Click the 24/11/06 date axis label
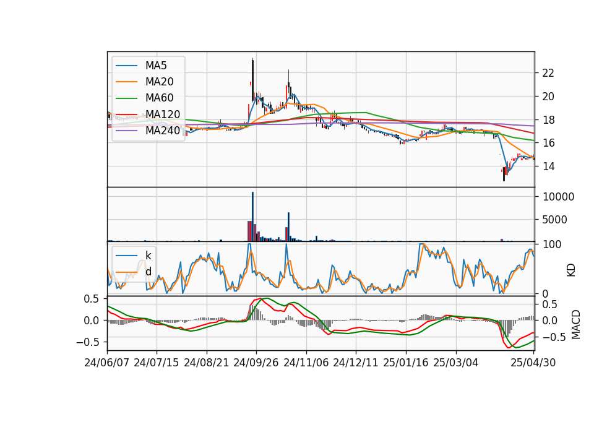Viewport: 594px width, 427px height. click(306, 363)
